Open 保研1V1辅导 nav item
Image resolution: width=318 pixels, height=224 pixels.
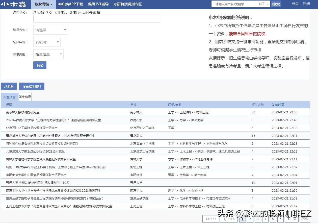(98, 4)
